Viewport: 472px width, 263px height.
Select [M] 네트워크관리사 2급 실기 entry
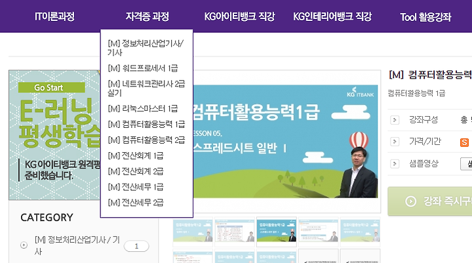pyautogui.click(x=146, y=88)
